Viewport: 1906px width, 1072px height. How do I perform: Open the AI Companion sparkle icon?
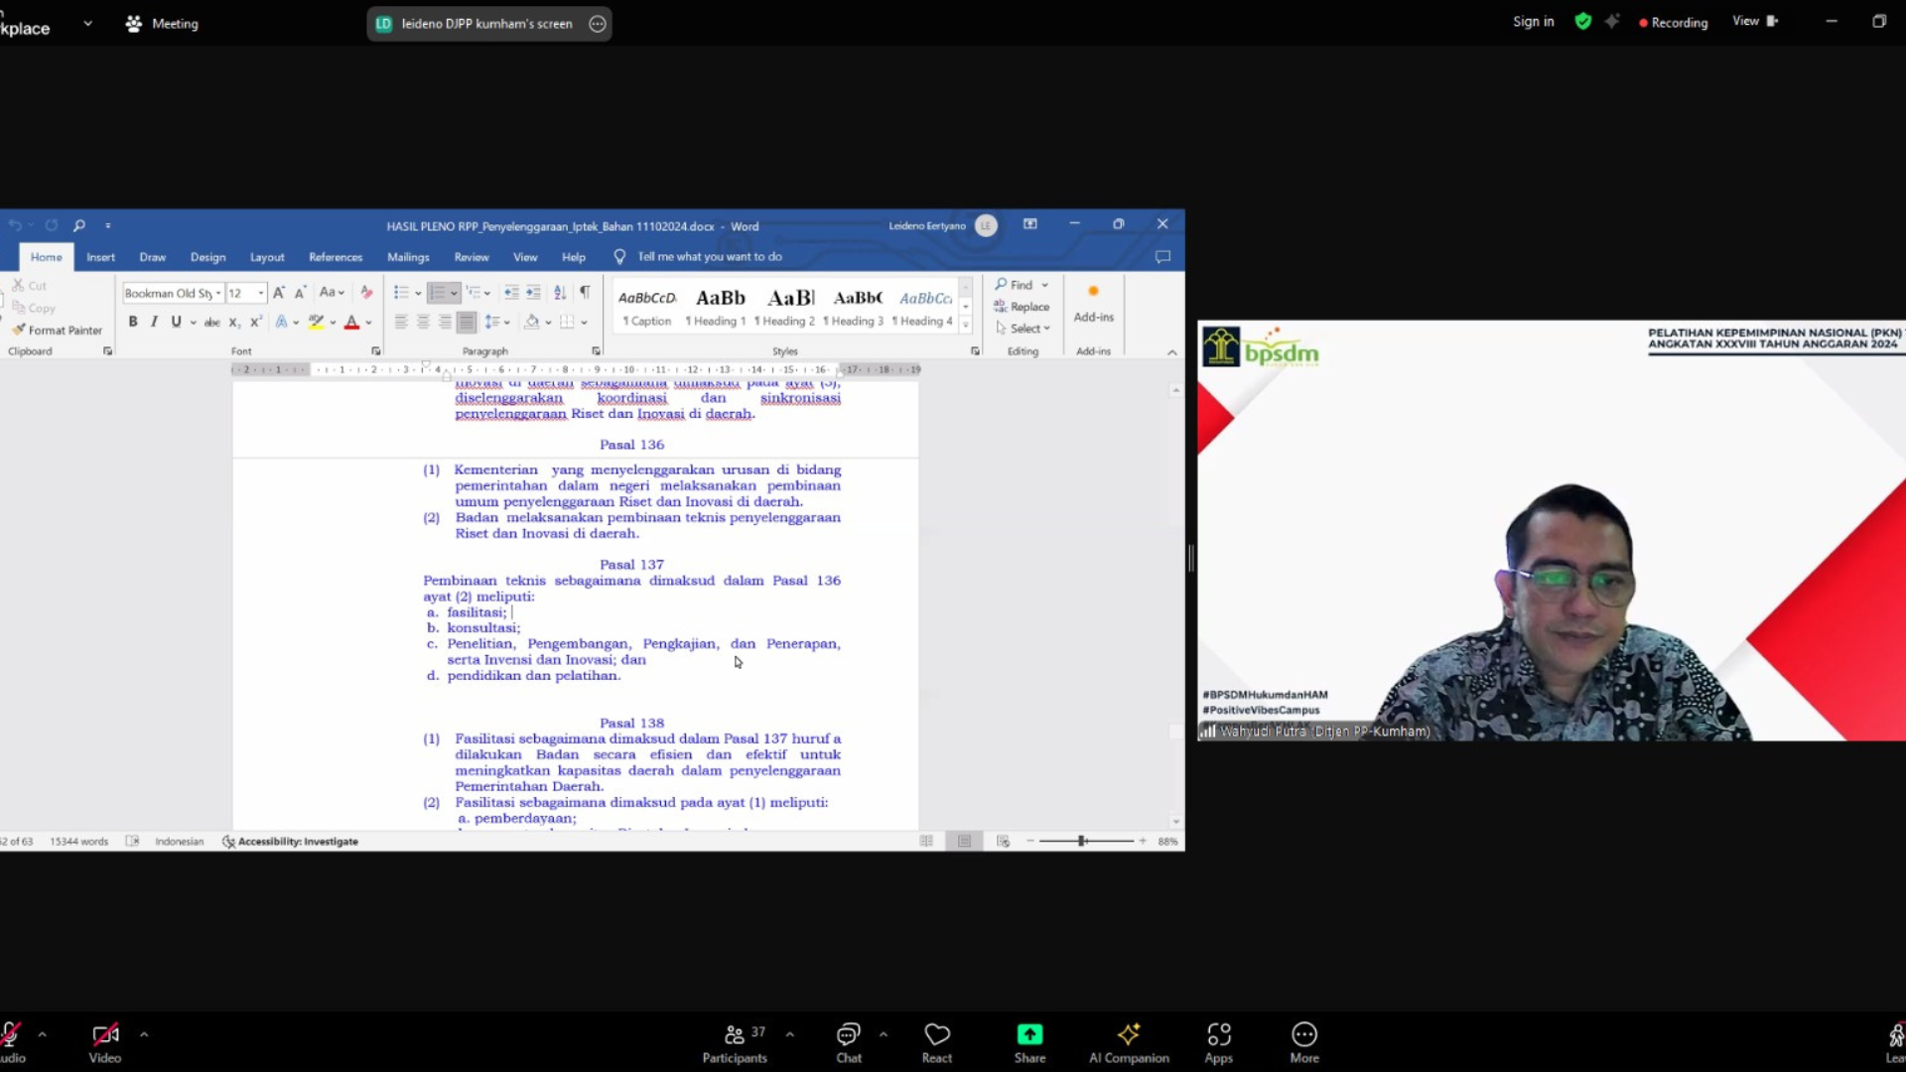click(1129, 1034)
